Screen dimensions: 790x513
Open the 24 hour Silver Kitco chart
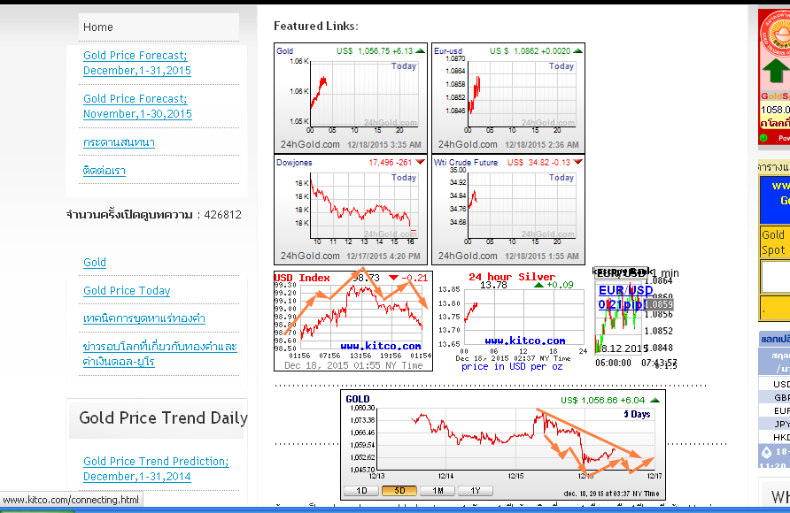point(513,321)
